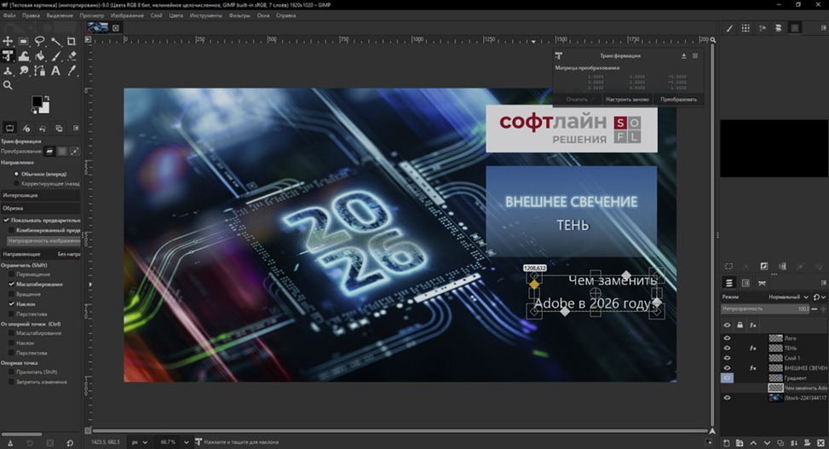Enable Запретить изменения checkbox
Viewport: 829px width, 449px height.
(x=11, y=382)
